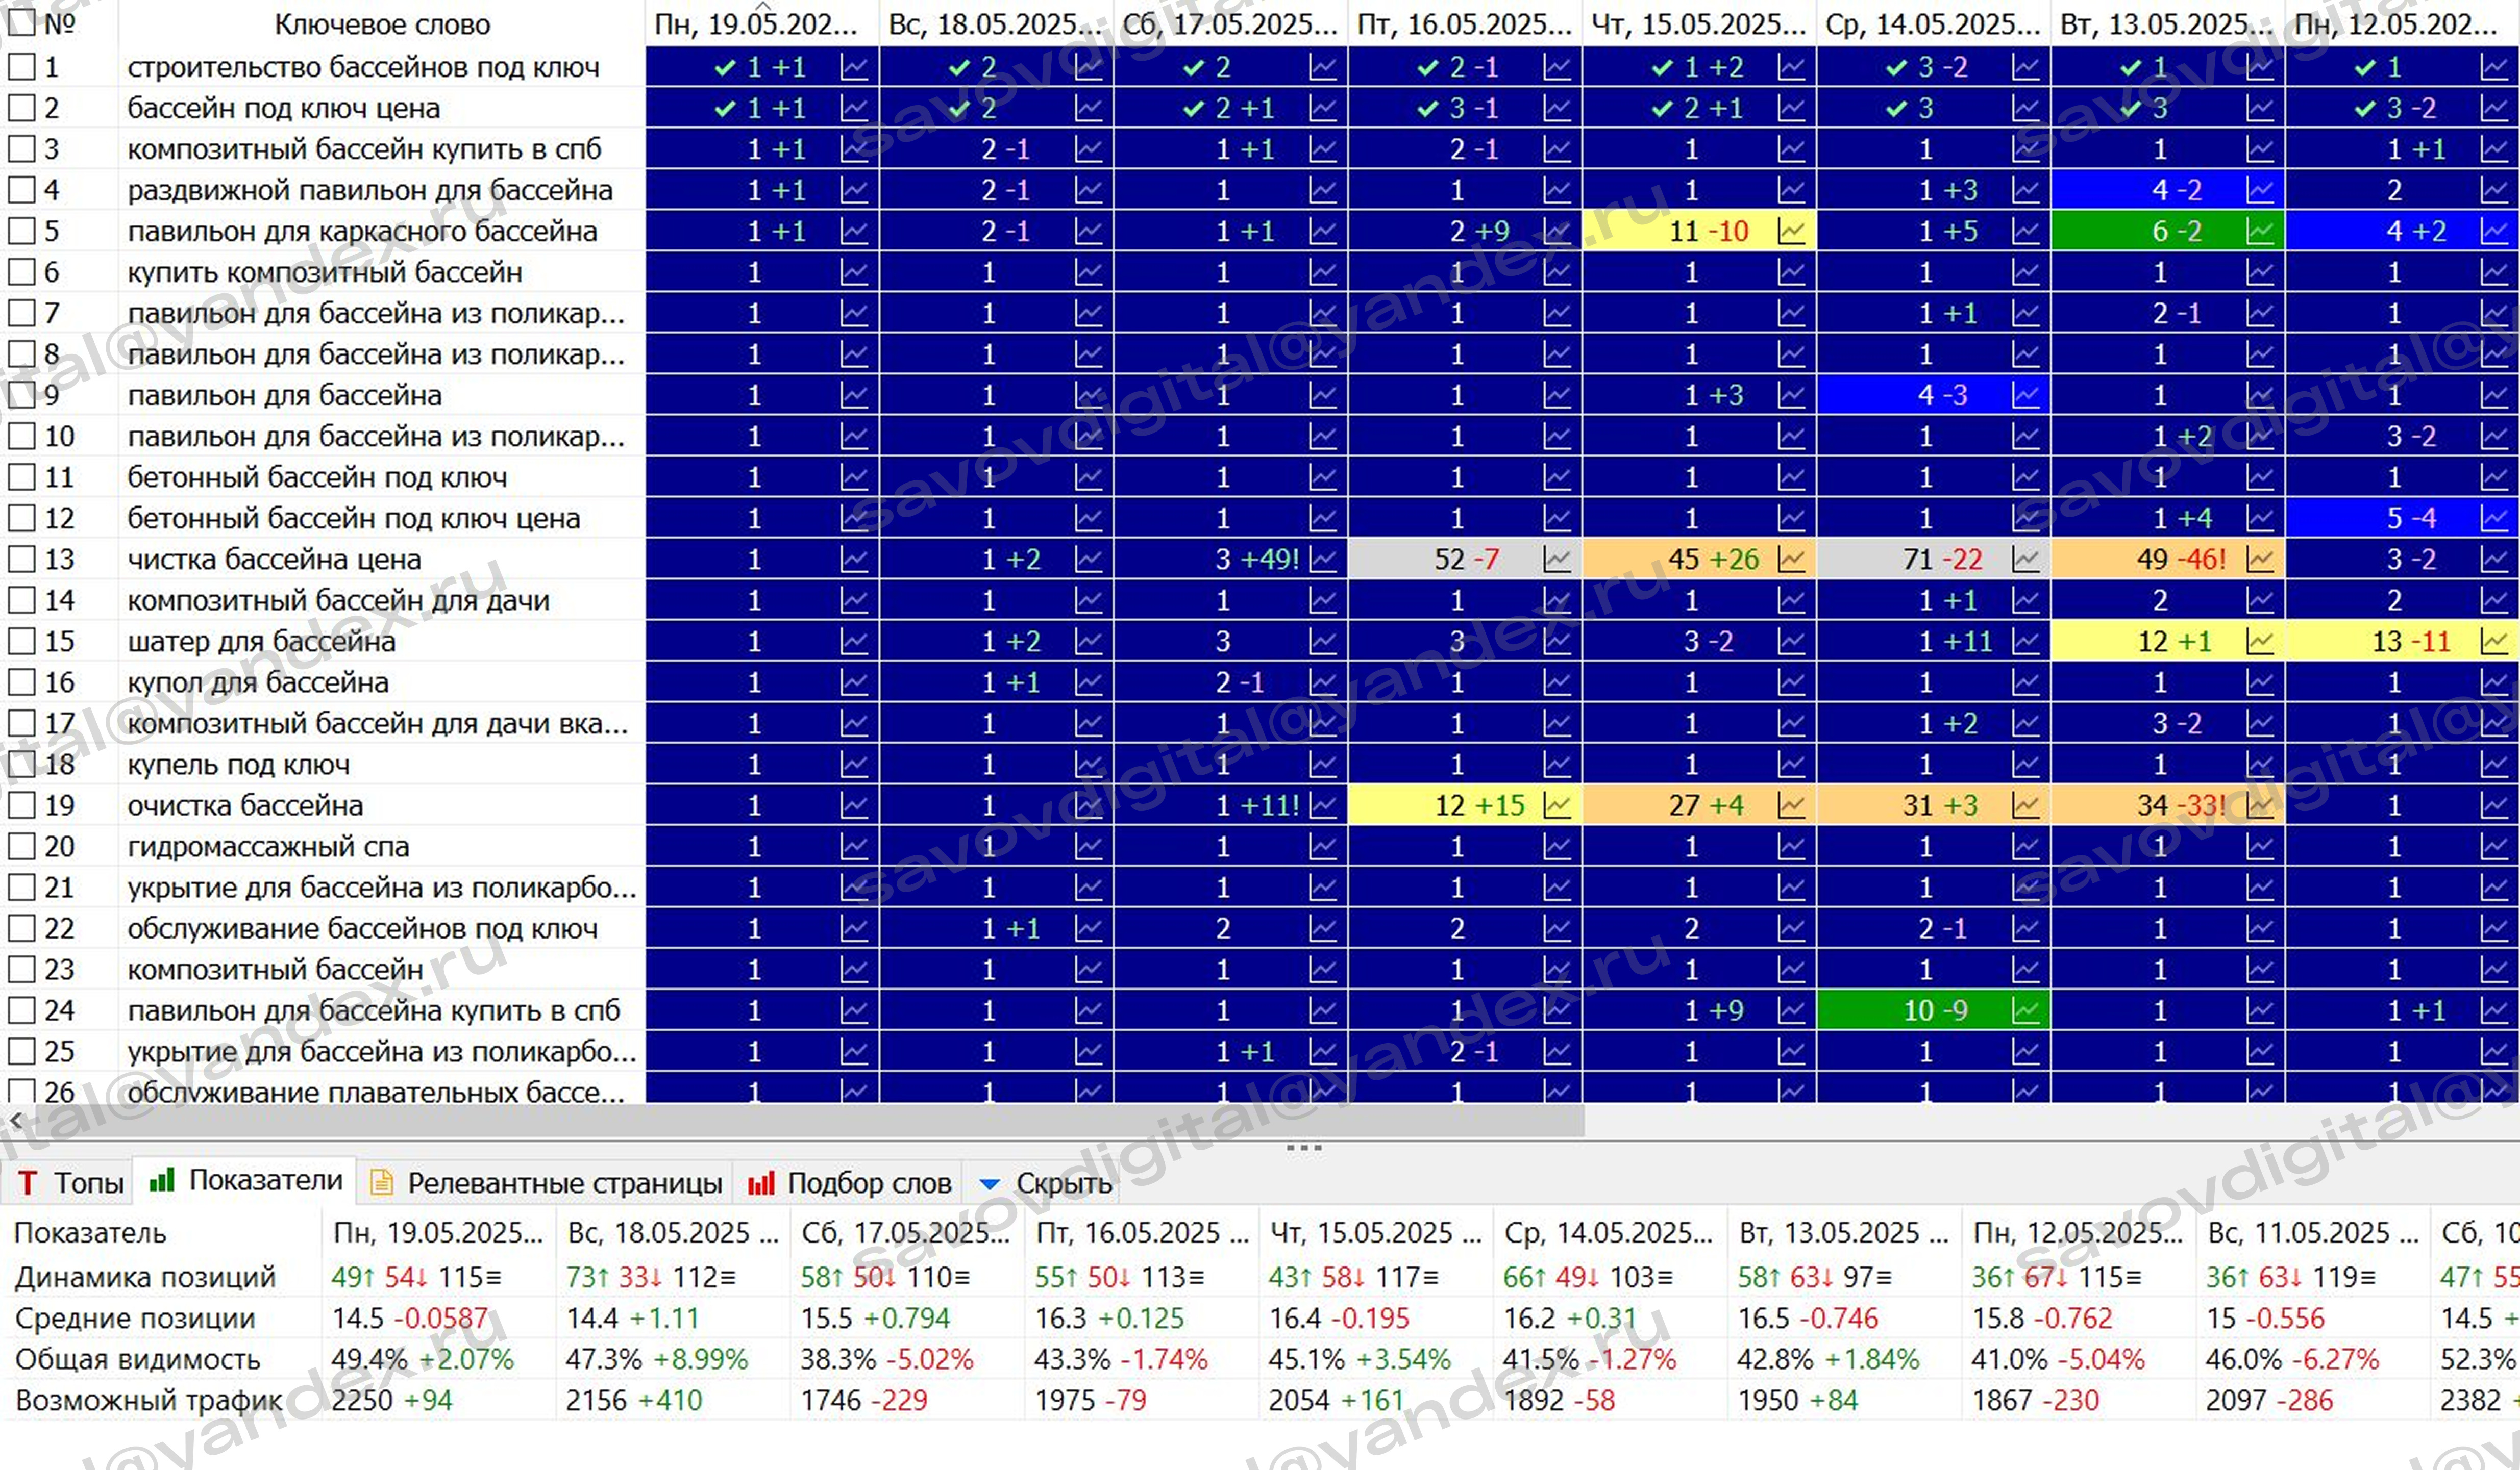
Task: Open chart icon for row 24 on Wednesday 14.05.2025
Action: tap(2026, 1010)
